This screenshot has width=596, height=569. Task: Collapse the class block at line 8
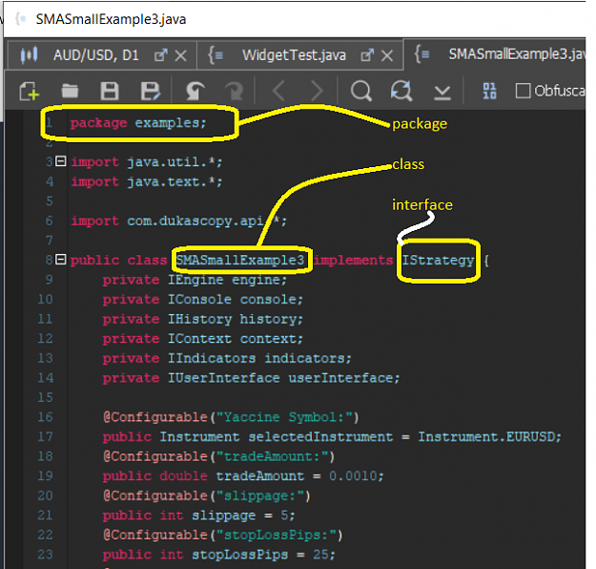click(61, 259)
